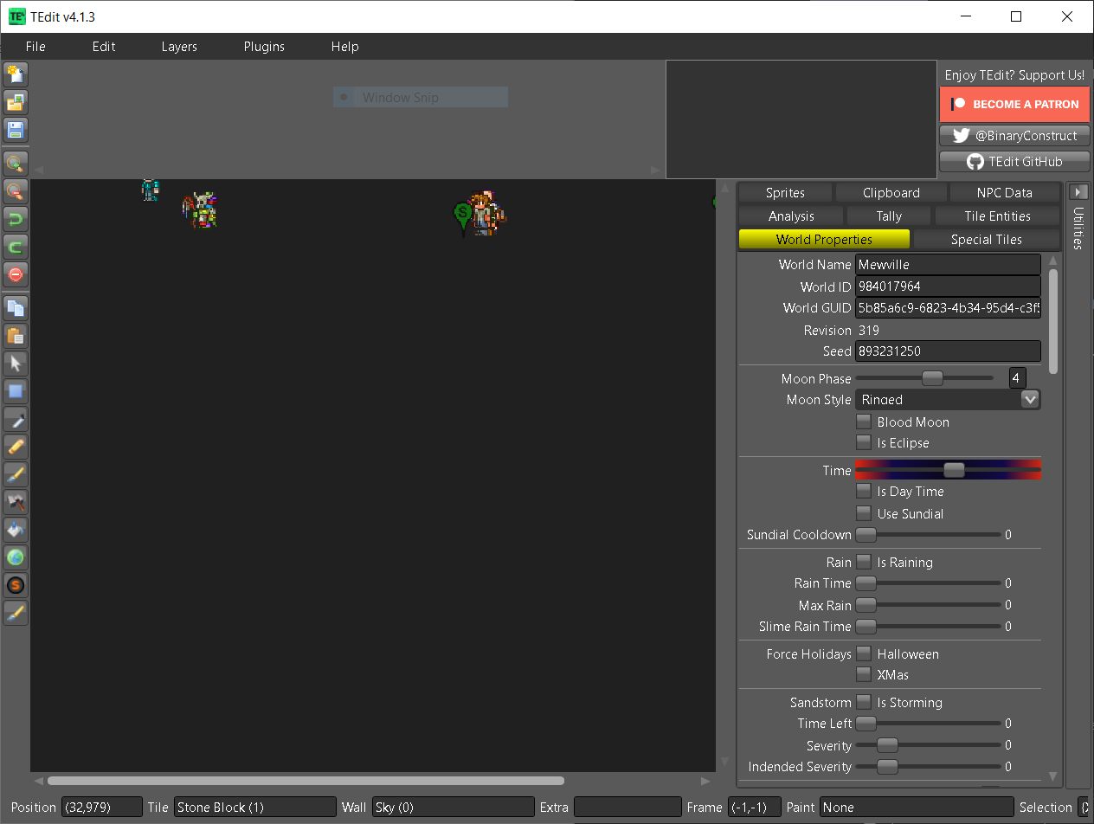Click the Copy icon in left toolbar
This screenshot has width=1094, height=824.
point(16,307)
